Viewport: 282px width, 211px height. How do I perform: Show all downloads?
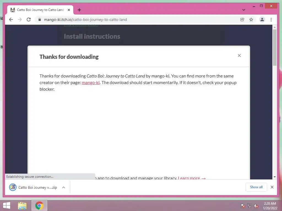[256, 187]
